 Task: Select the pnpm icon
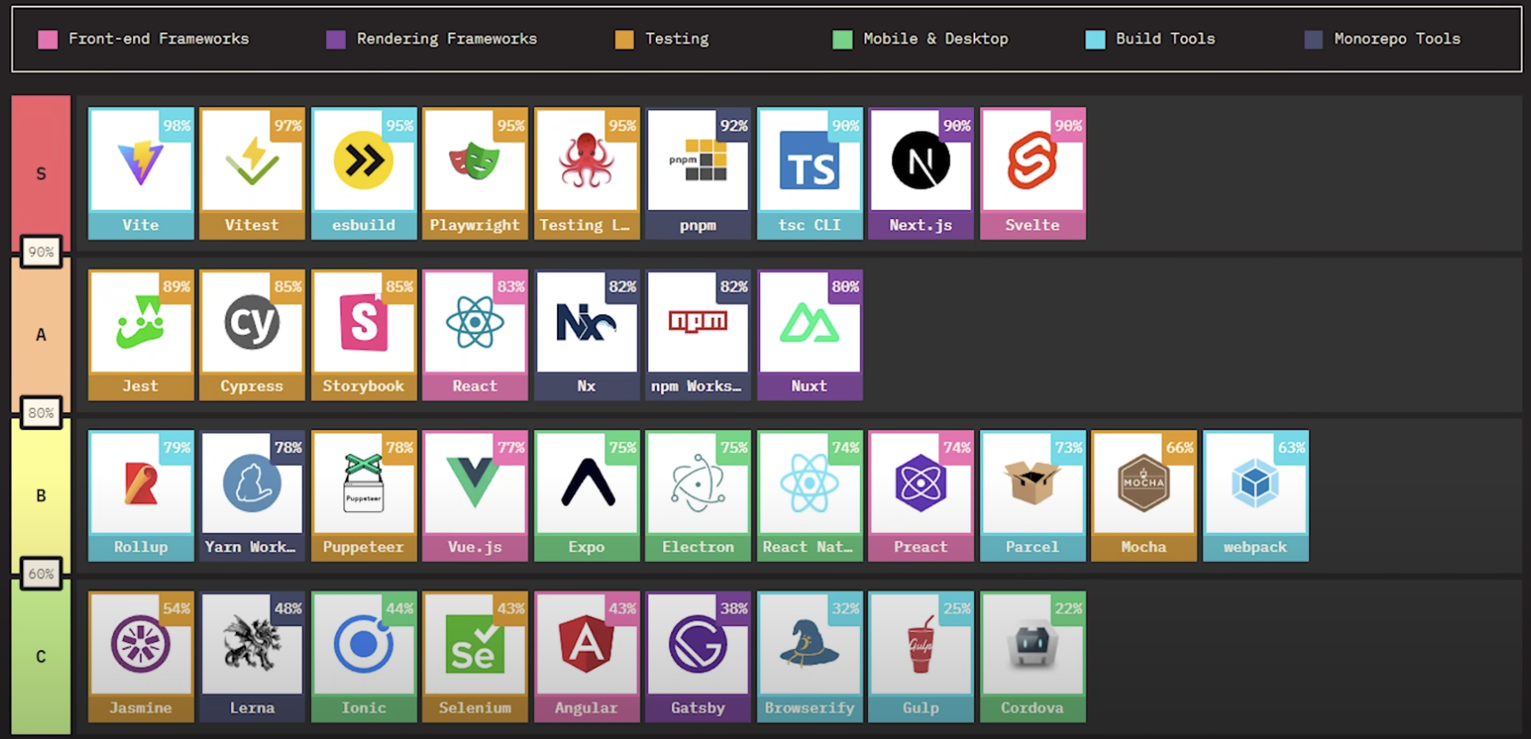698,160
